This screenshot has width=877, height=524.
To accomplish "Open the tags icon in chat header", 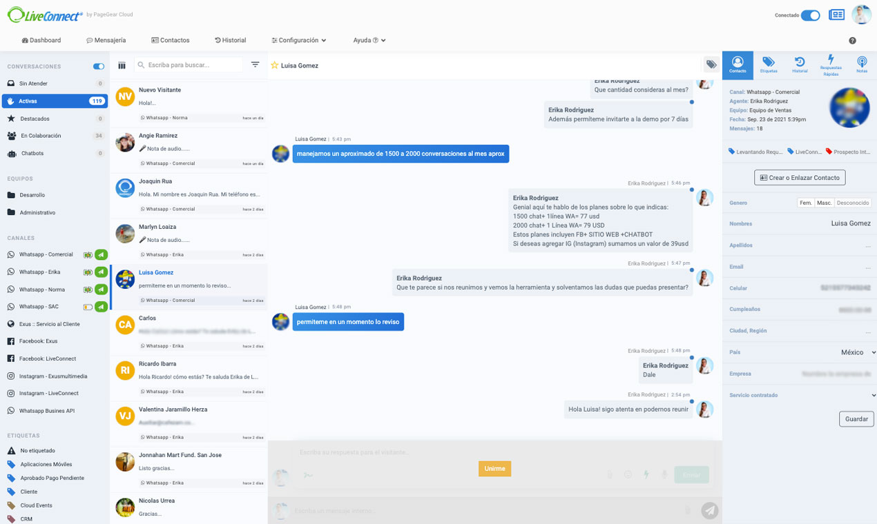I will coord(711,65).
